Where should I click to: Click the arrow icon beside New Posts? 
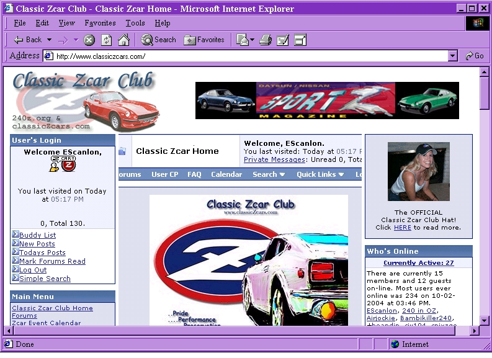16,243
